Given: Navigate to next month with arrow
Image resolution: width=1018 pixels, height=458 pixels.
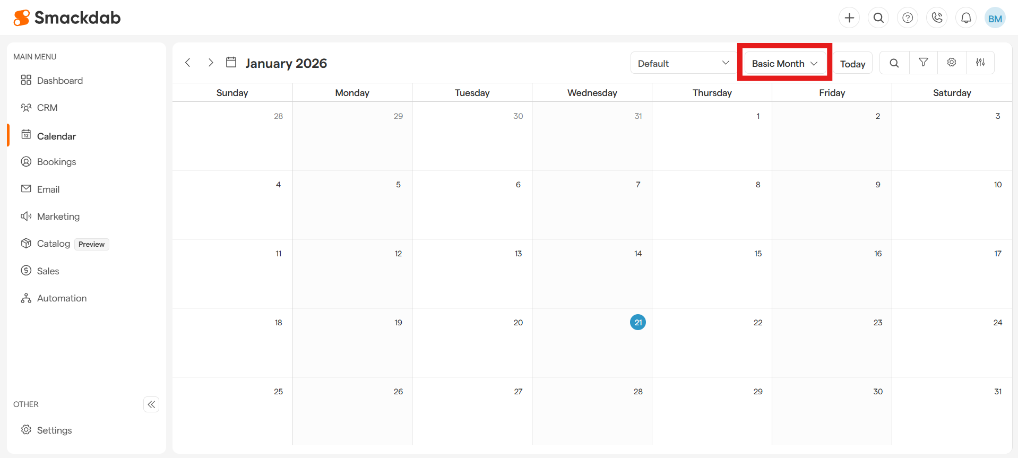Looking at the screenshot, I should (210, 62).
